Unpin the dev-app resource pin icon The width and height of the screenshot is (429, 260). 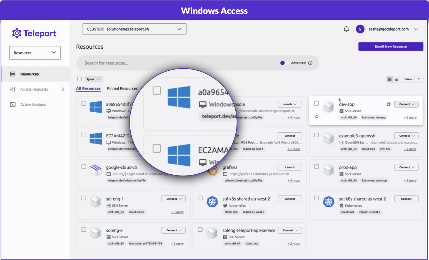click(317, 117)
